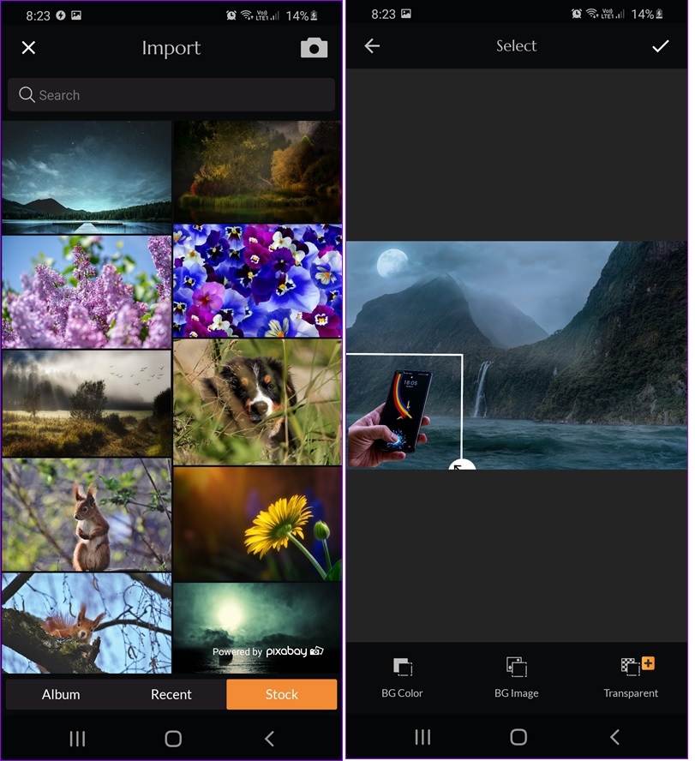
Task: Pick the yellow dandelion flower thumbnail
Action: (x=258, y=524)
